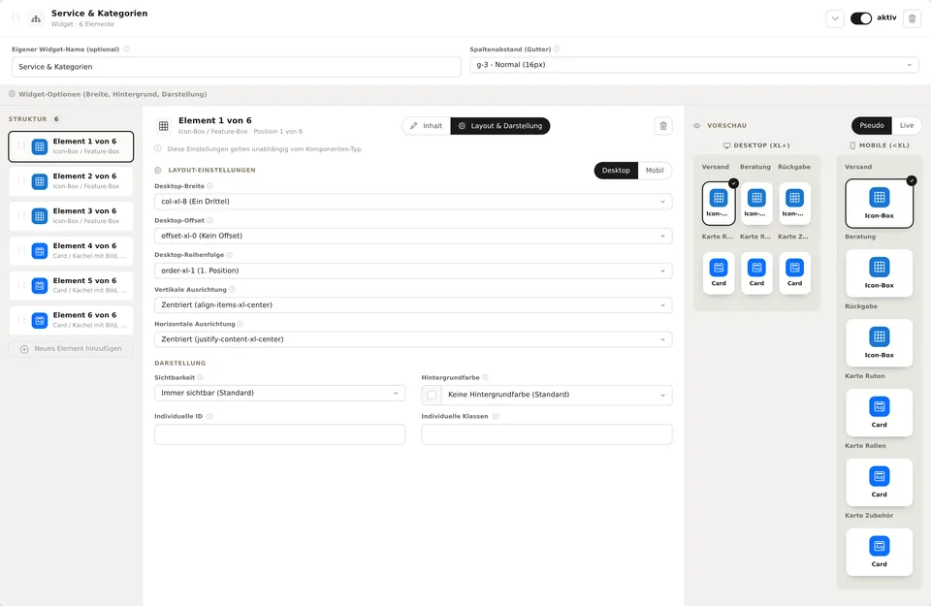Screen dimensions: 931x606
Task: Switch preview to Live mode
Action: 907,125
